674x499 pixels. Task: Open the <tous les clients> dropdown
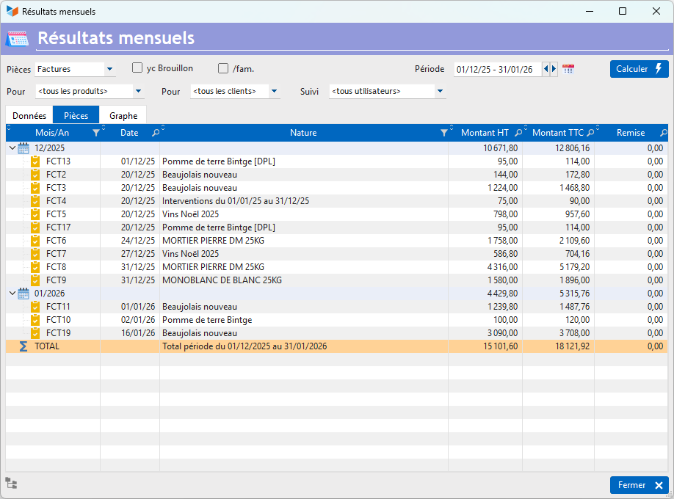pos(274,92)
